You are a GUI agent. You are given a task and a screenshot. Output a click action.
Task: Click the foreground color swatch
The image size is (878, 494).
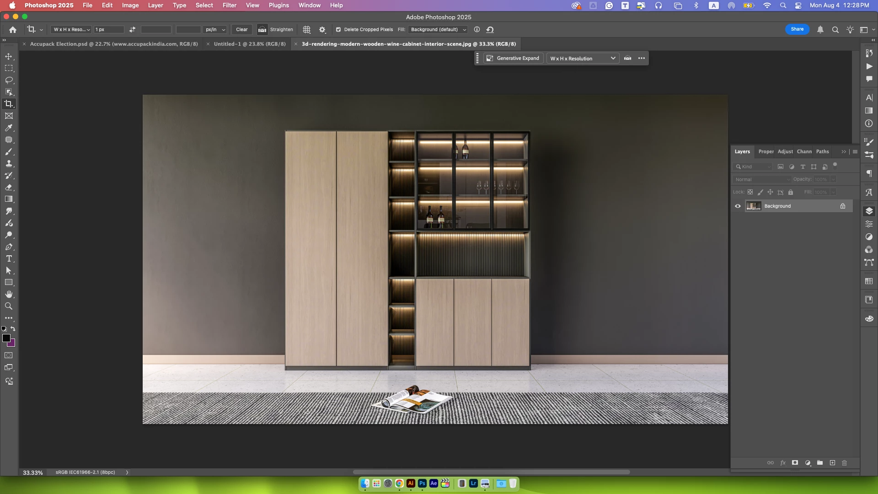(x=6, y=338)
